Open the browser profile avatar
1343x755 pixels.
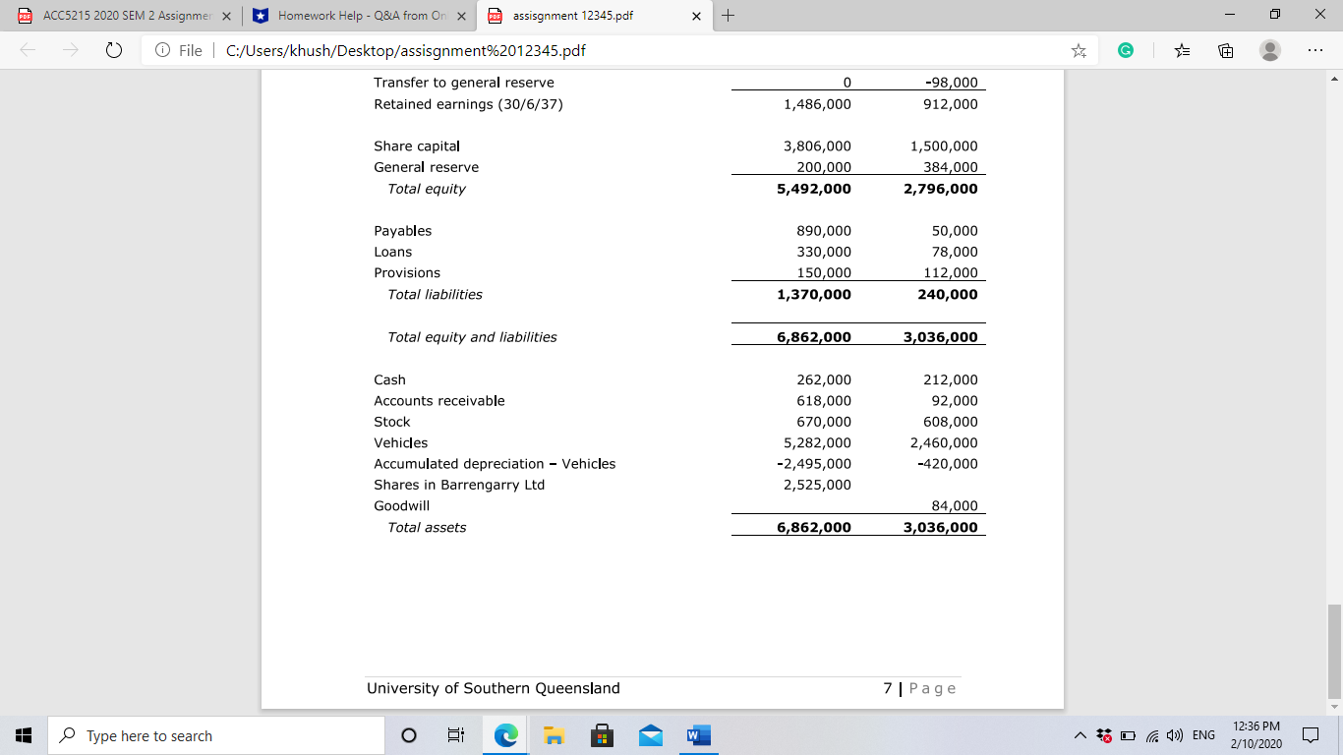point(1267,50)
